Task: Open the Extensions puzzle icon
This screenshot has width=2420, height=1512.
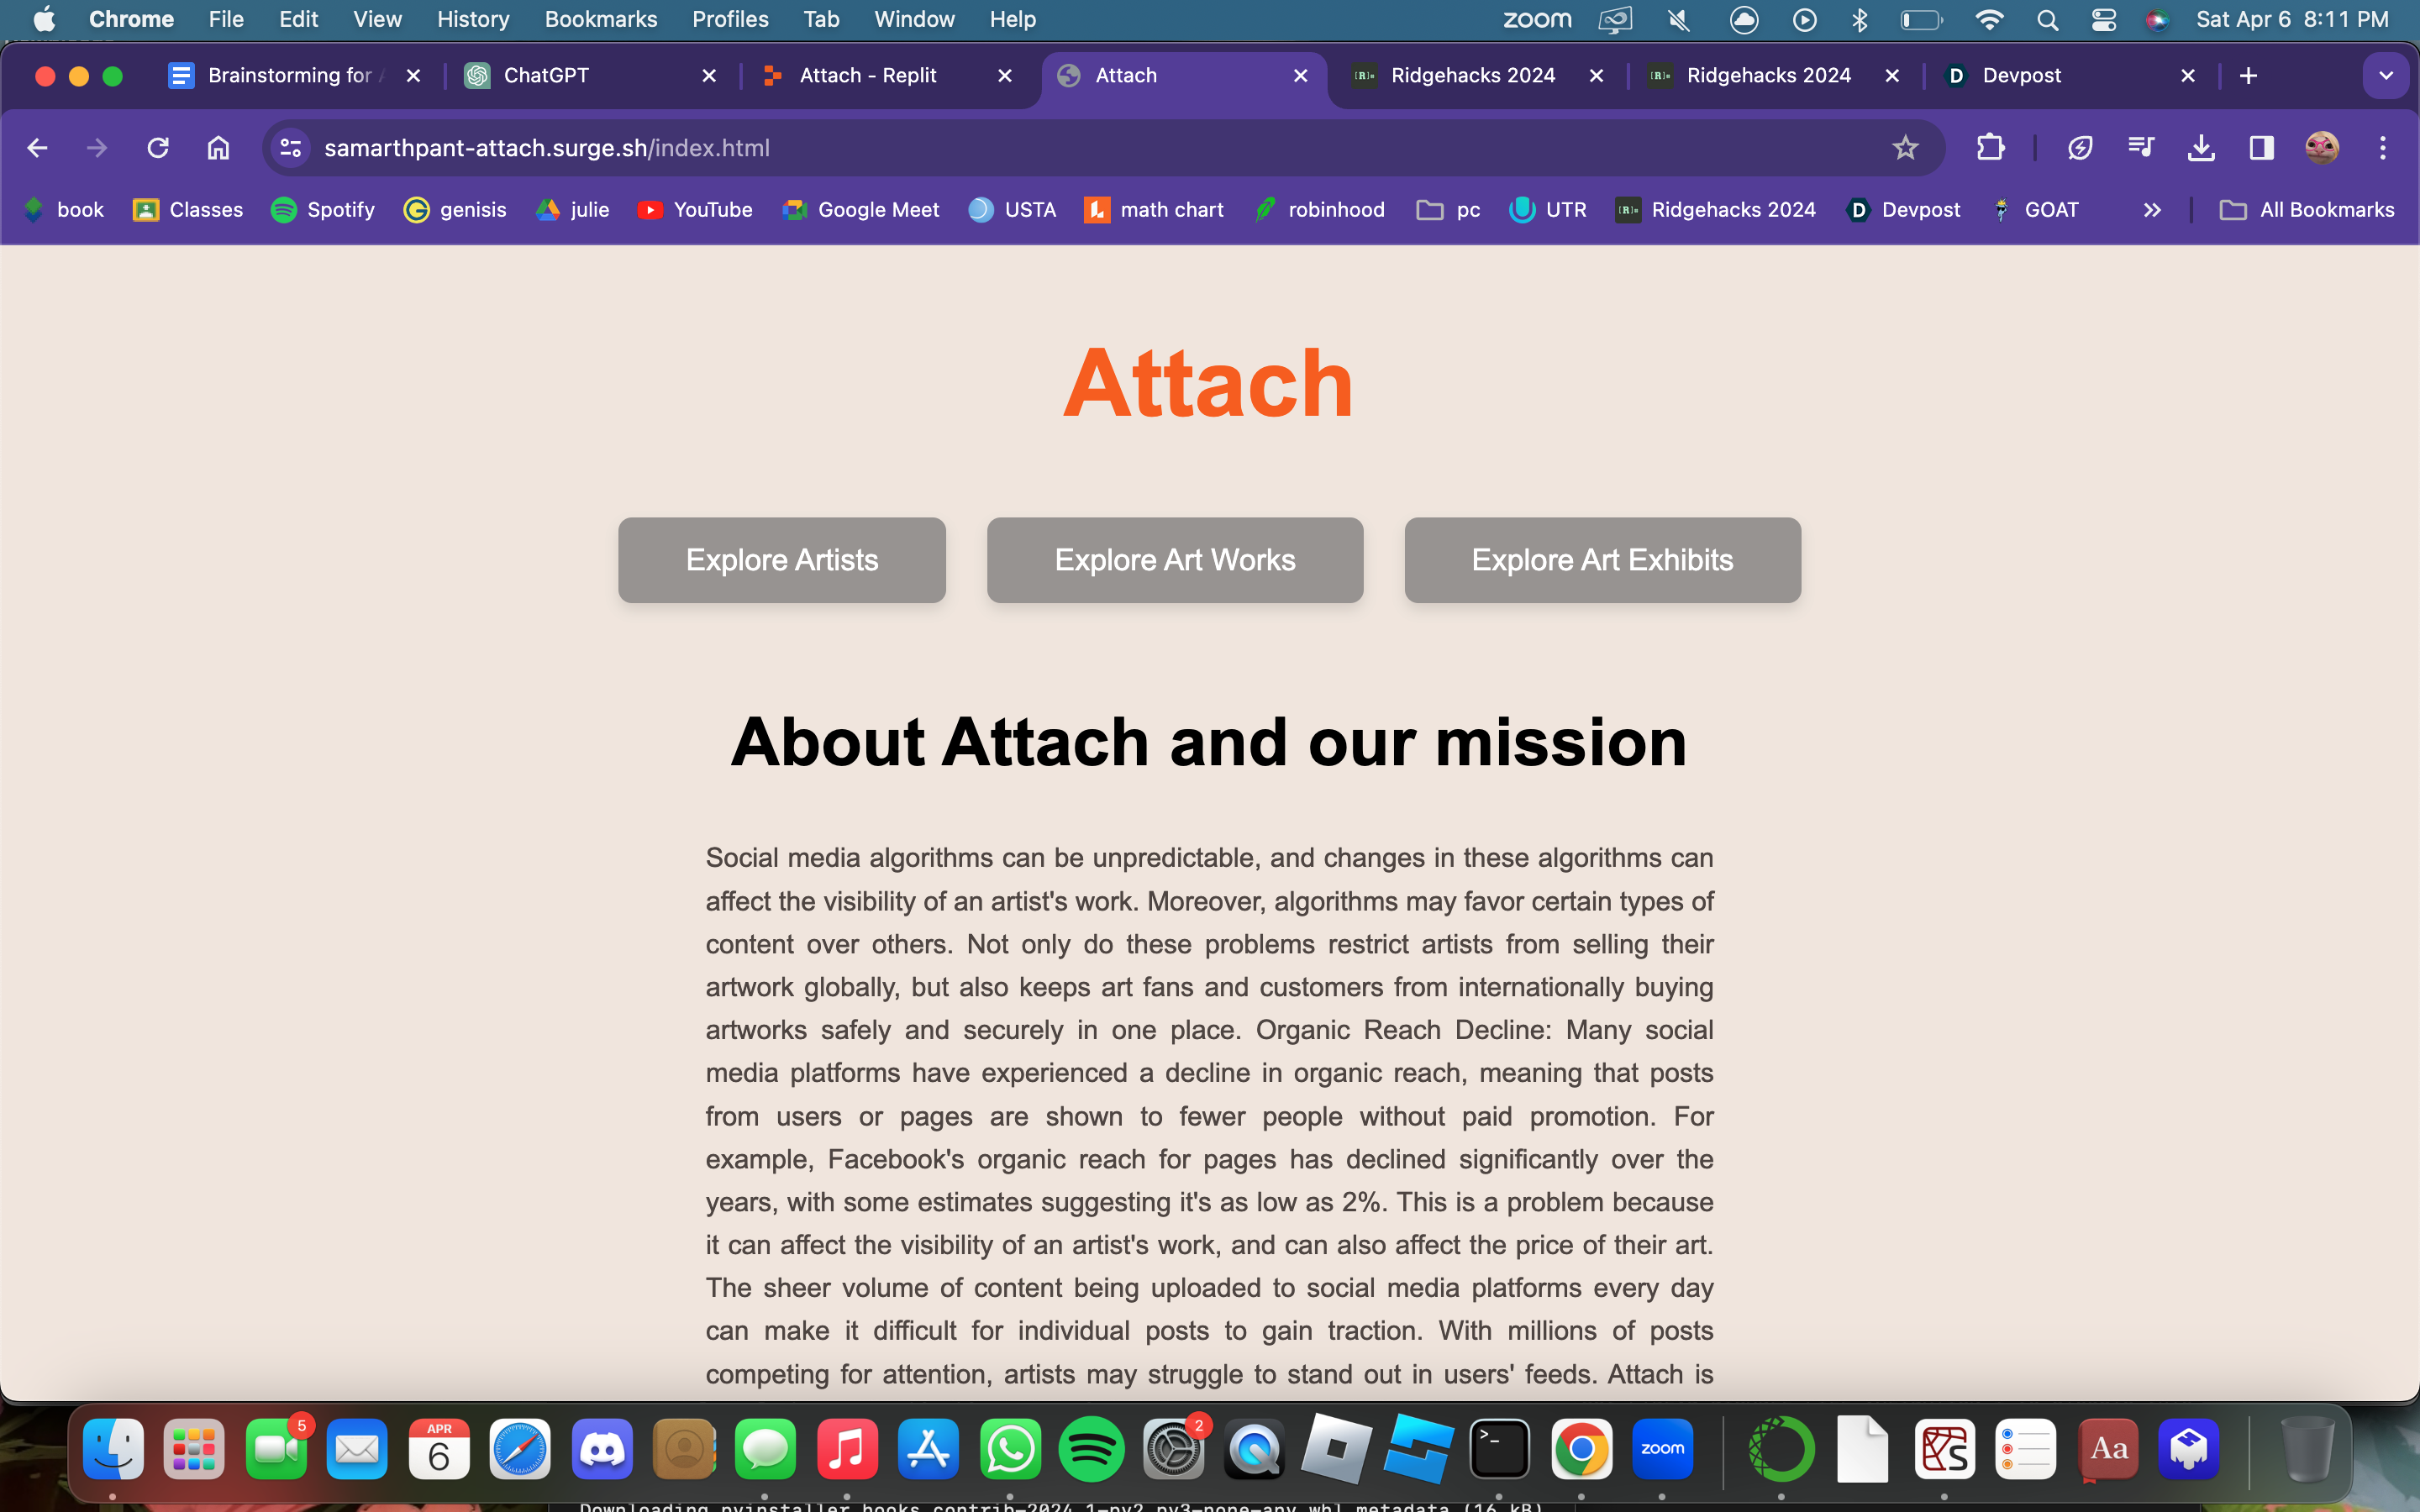Action: point(1990,148)
